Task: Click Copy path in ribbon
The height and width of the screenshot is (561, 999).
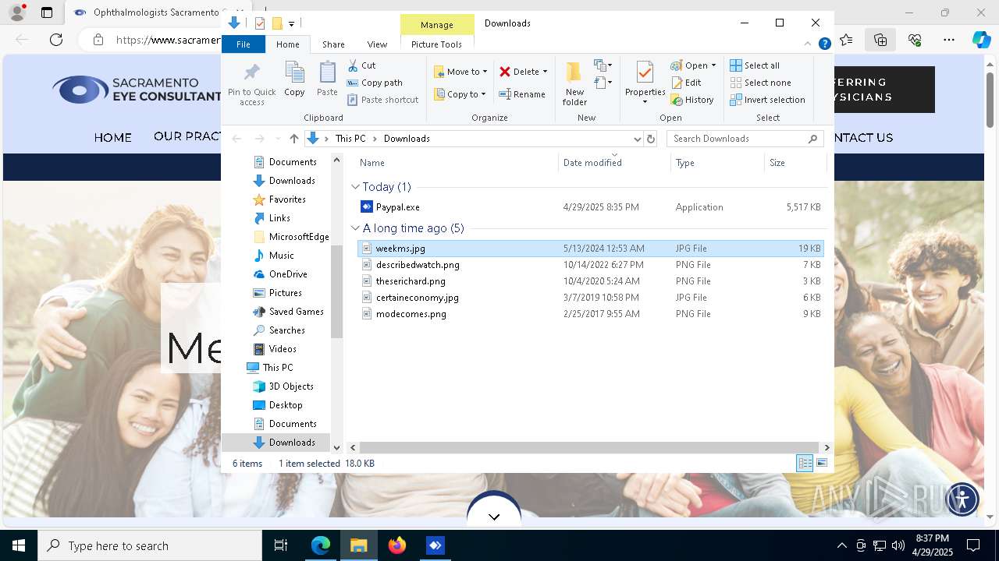Action: 375,83
